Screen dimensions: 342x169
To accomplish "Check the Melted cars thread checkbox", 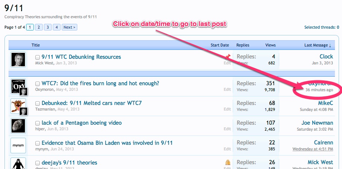I will coord(38,103).
